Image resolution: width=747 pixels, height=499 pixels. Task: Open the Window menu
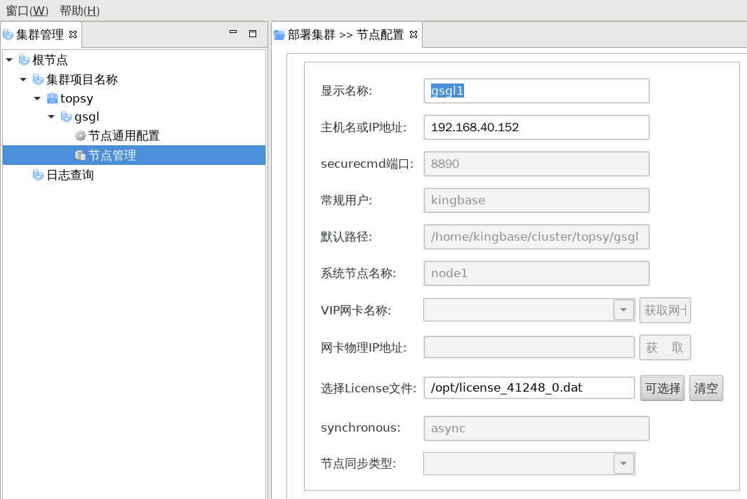click(27, 11)
